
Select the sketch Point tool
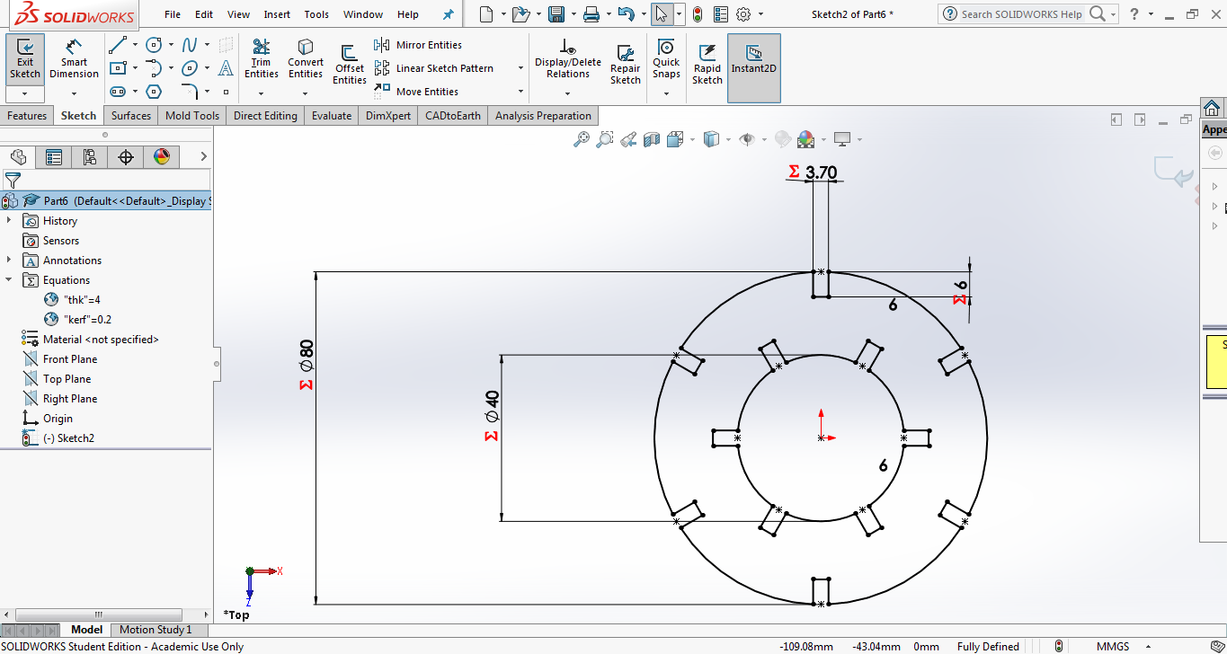click(x=227, y=92)
